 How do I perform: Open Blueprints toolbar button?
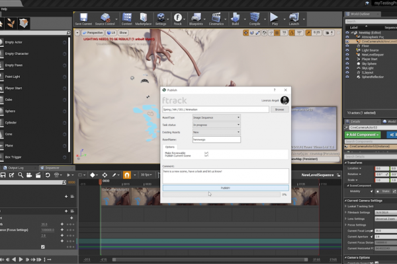(196, 19)
